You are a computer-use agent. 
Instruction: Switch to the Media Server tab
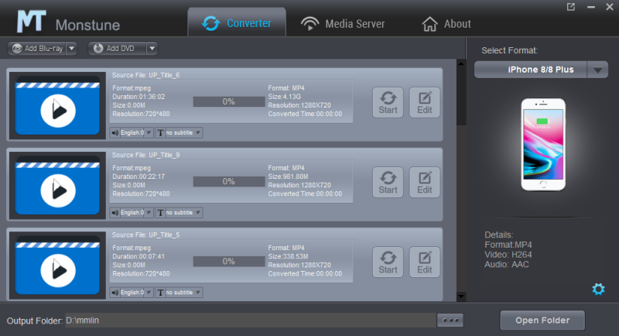[343, 23]
